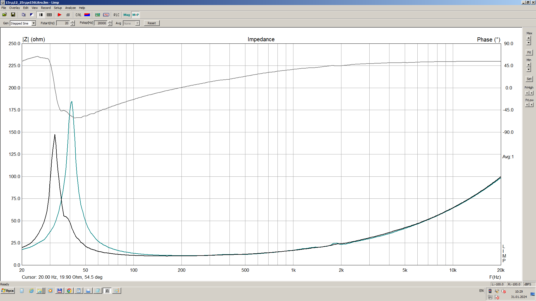Screen dimensions: 536x301
Task: Click the R:-100.0 level readout
Action: coord(514,284)
